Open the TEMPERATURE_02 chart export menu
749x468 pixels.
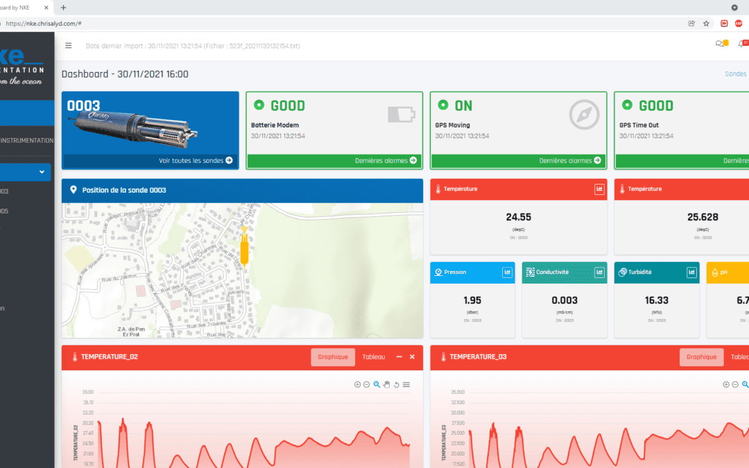(406, 384)
